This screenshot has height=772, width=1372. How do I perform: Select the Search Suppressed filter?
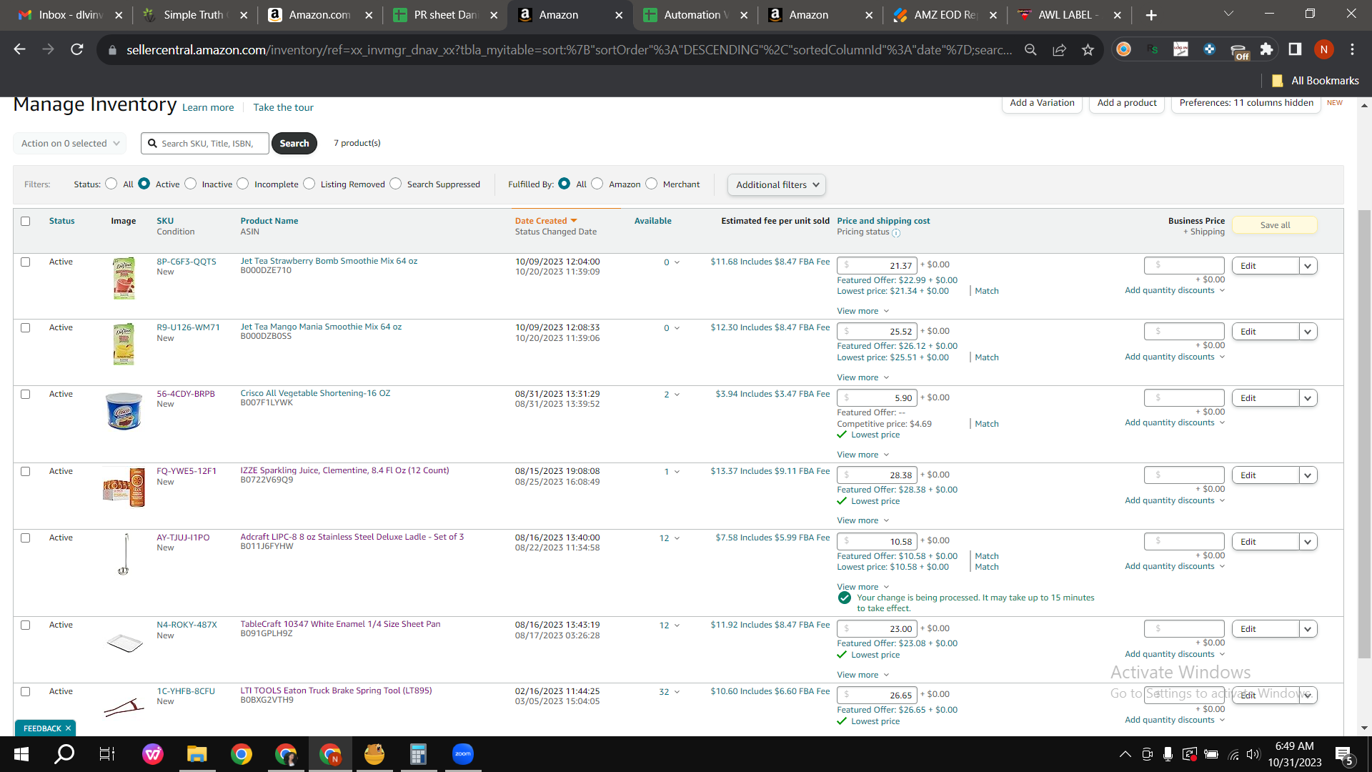point(396,184)
